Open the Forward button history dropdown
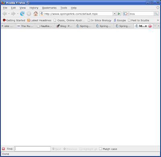Screen dimensions: 161x157 tap(18, 14)
